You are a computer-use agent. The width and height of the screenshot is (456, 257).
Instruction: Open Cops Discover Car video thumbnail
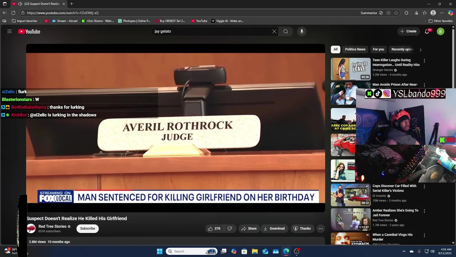click(x=351, y=195)
